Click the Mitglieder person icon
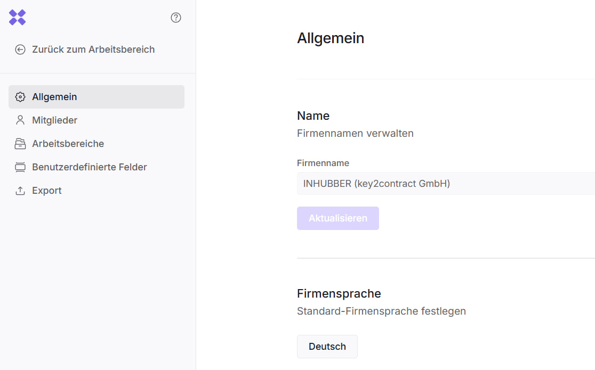 pyautogui.click(x=20, y=120)
